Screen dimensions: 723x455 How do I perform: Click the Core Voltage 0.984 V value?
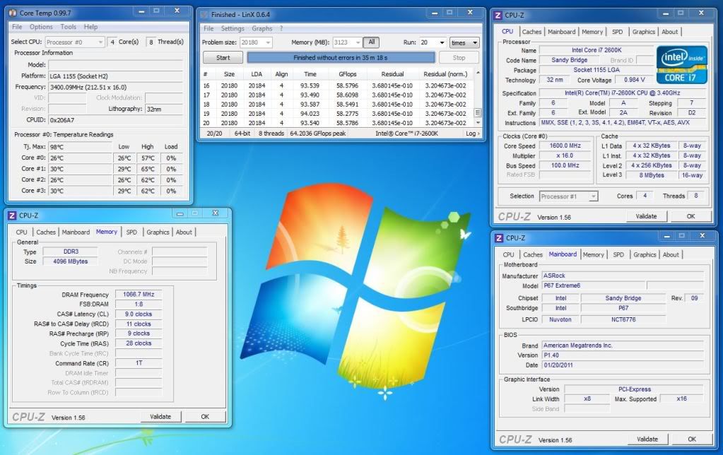(635, 80)
